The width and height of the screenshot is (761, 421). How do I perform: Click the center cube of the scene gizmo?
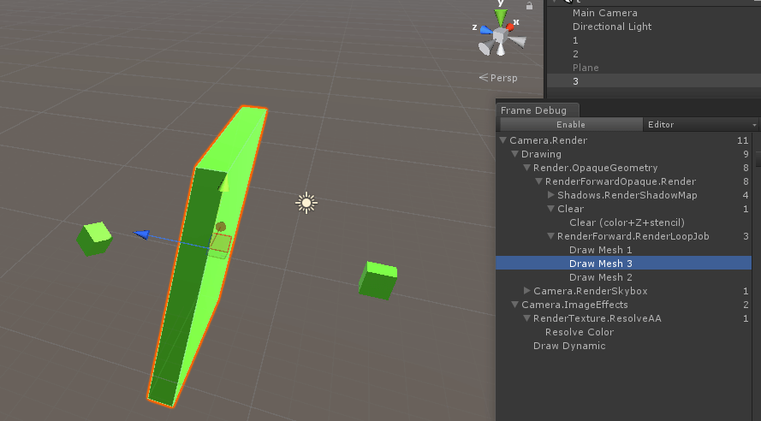(501, 35)
